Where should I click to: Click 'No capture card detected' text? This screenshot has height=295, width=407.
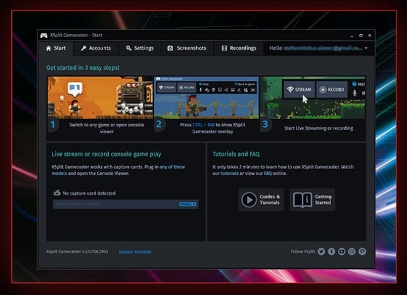pyautogui.click(x=90, y=193)
